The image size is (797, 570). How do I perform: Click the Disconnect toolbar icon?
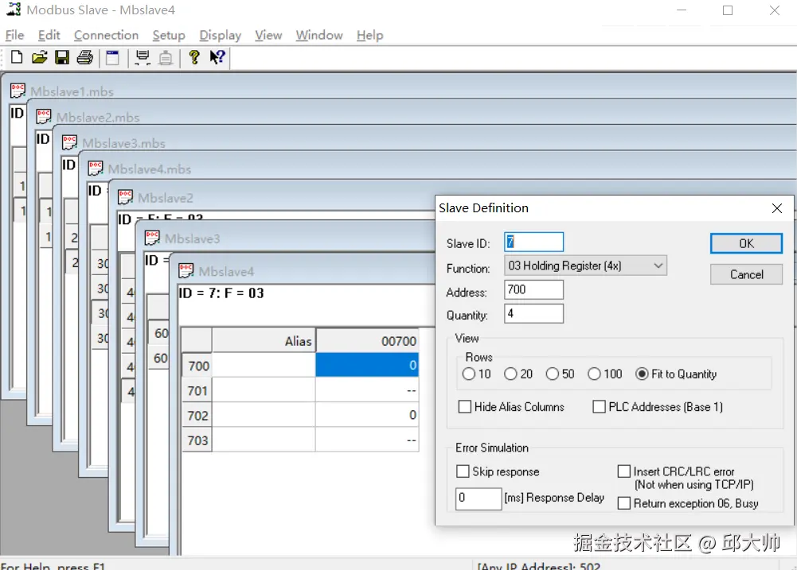pos(166,57)
